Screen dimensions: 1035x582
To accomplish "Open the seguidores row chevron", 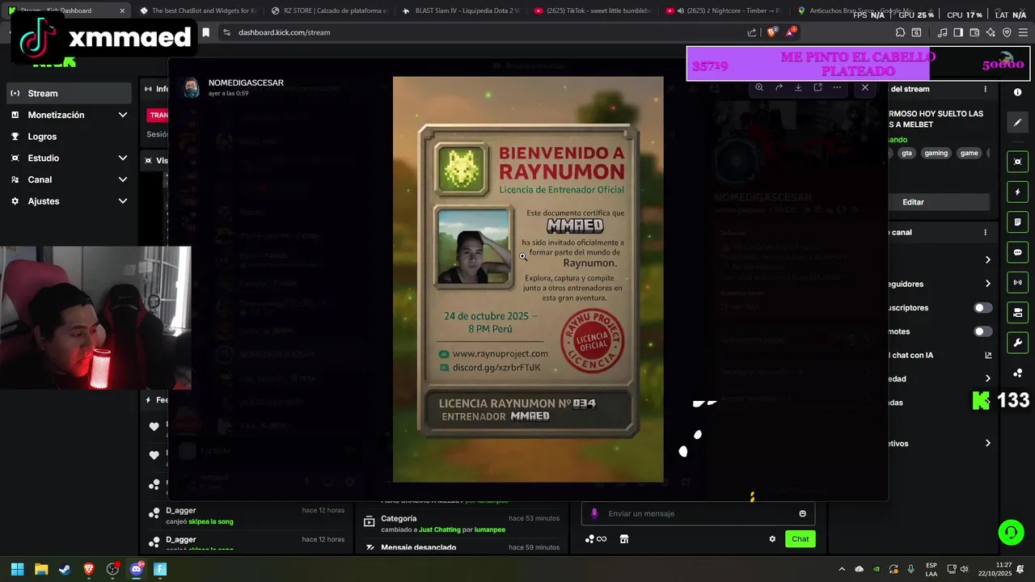I will tap(987, 284).
